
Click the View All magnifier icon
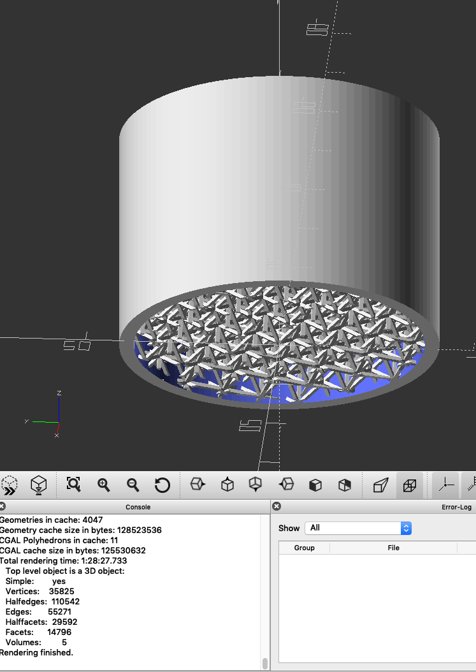click(x=74, y=485)
